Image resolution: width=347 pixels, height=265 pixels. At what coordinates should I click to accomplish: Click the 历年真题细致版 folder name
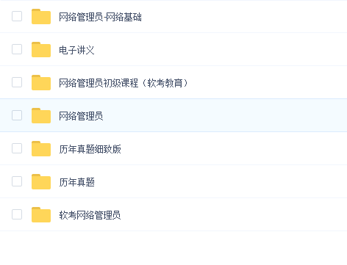pyautogui.click(x=90, y=149)
